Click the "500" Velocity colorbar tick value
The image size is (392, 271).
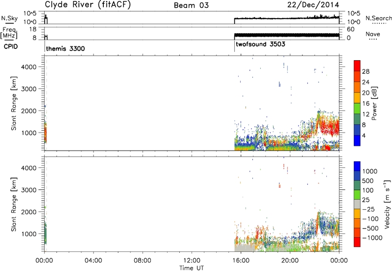click(368, 181)
